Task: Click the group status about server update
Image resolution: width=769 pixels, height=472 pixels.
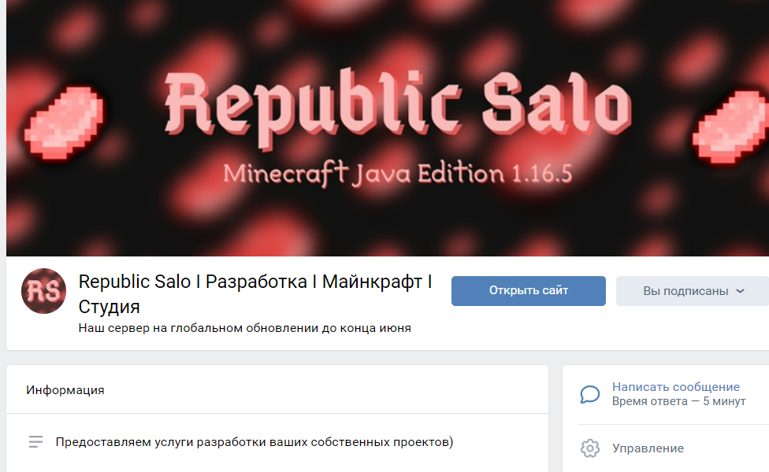Action: point(245,328)
